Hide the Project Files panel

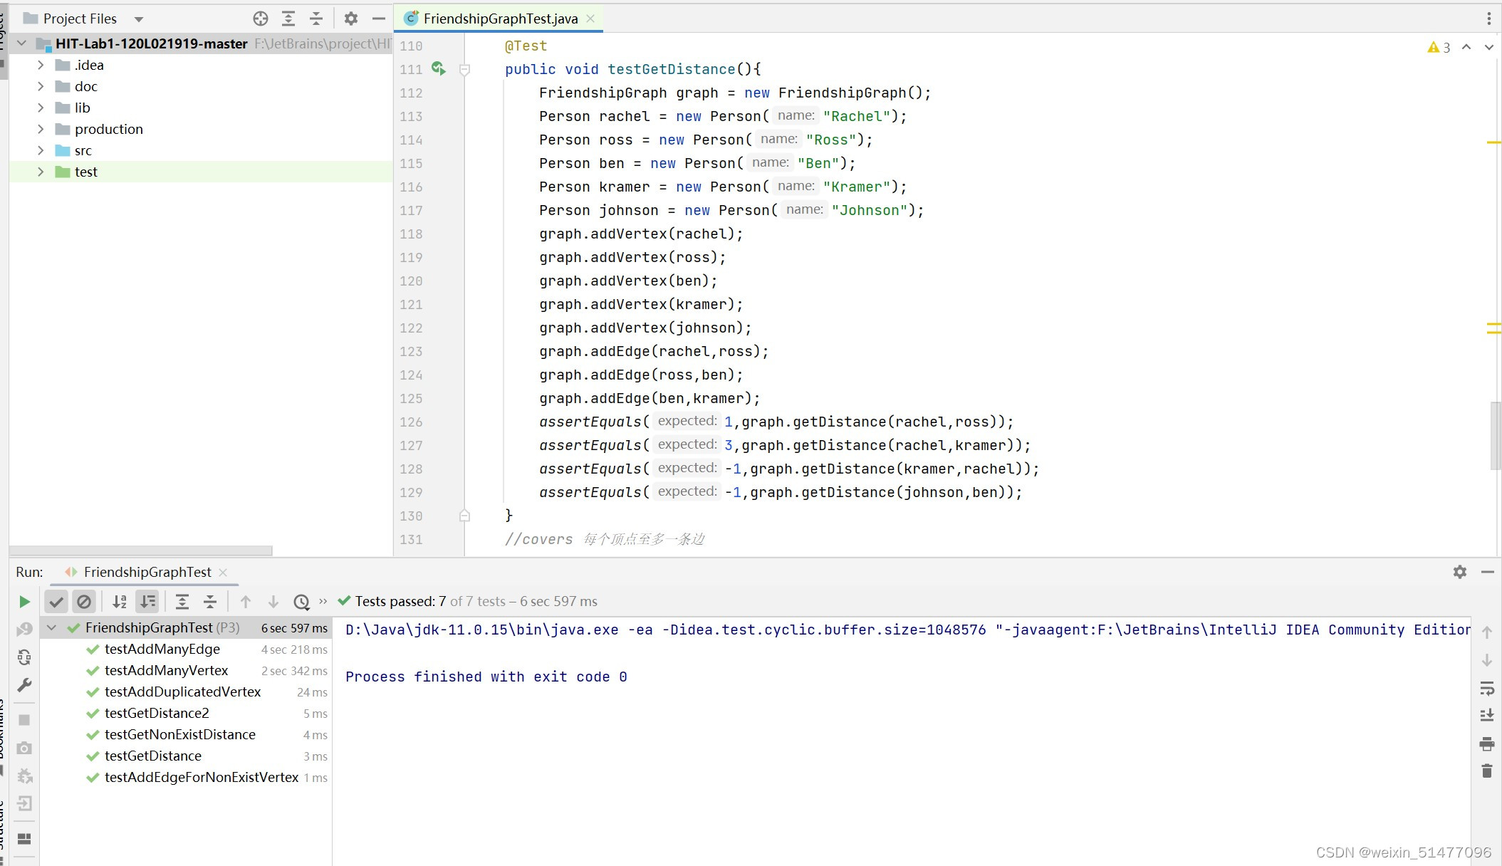[379, 19]
